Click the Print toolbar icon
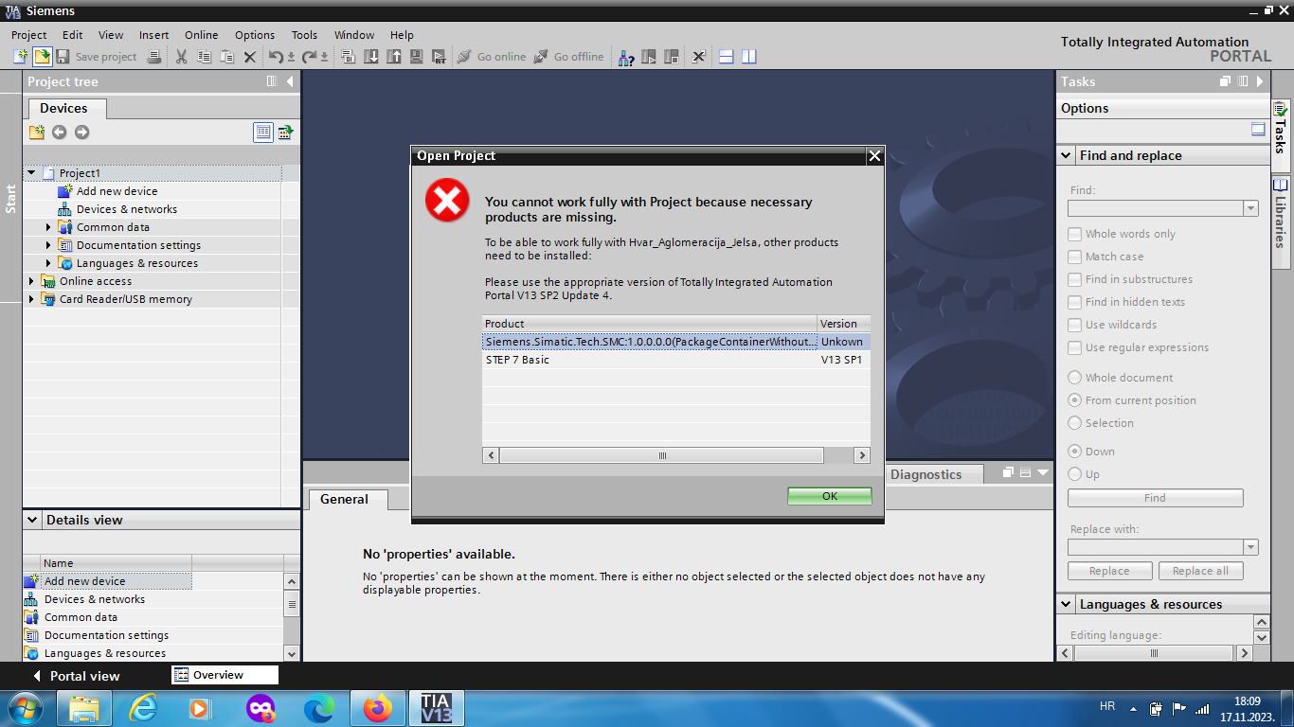This screenshot has width=1294, height=727. pyautogui.click(x=154, y=57)
